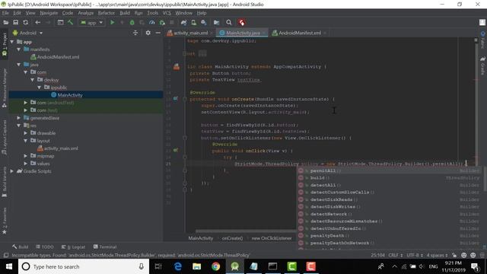Open Chrome from the Windows taskbar
487x274 pixels.
tap(215, 266)
